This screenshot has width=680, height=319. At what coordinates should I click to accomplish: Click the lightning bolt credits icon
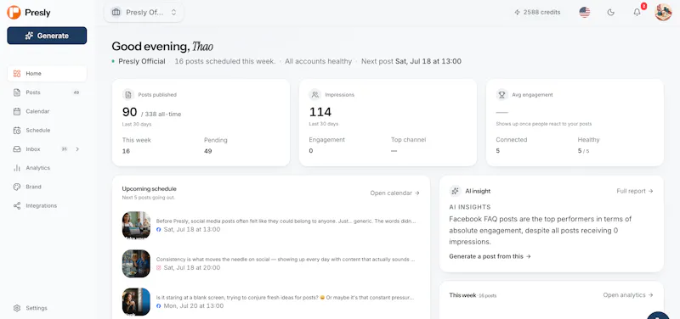(517, 12)
